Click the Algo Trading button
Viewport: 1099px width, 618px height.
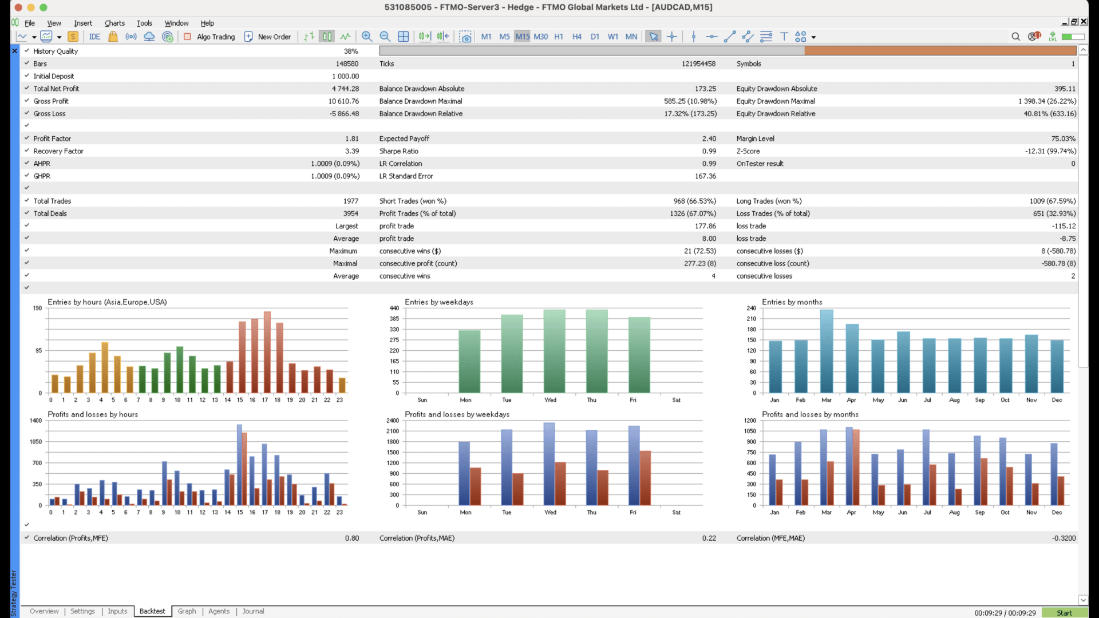click(x=209, y=37)
